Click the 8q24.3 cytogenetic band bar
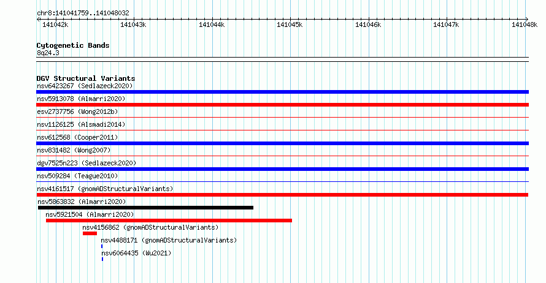 (282, 59)
